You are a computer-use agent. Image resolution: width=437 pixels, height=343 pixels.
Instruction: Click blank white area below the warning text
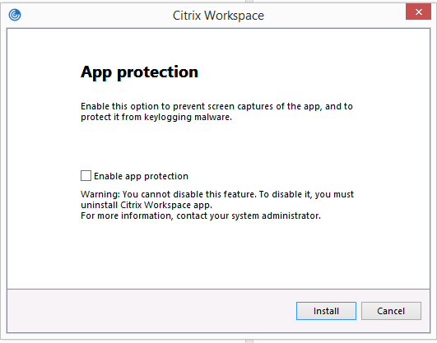click(x=218, y=253)
